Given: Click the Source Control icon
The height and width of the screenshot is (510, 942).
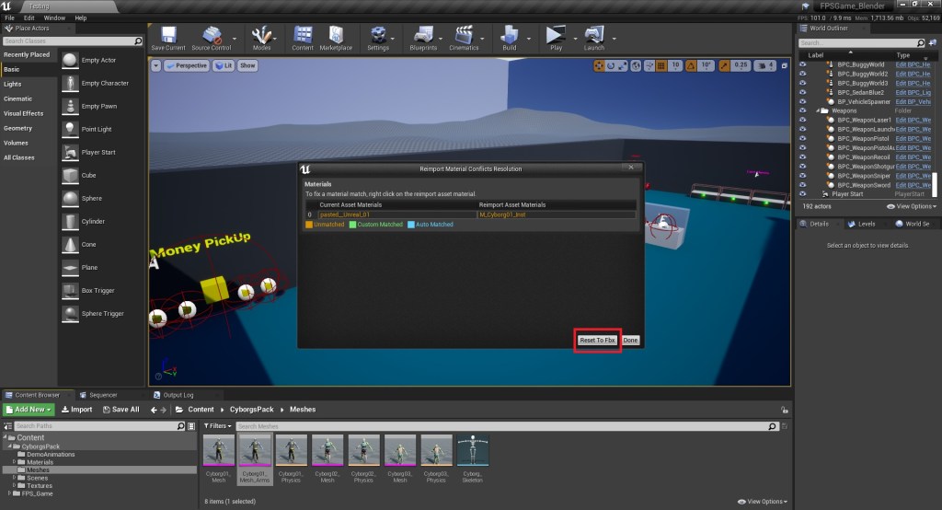Looking at the screenshot, I should (x=210, y=37).
